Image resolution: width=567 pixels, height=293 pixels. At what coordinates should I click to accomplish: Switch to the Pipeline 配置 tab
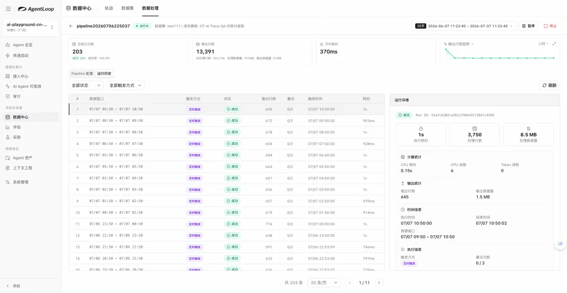pyautogui.click(x=82, y=74)
